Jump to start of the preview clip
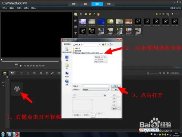The height and width of the screenshot is (137, 182). pos(24,66)
